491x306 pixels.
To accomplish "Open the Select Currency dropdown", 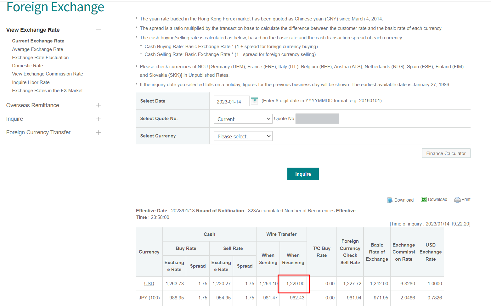I will pos(243,136).
